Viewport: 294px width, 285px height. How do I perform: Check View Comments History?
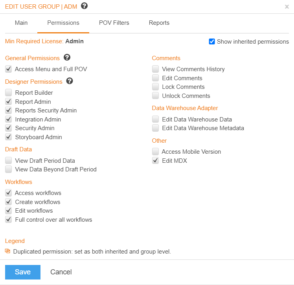pos(155,69)
